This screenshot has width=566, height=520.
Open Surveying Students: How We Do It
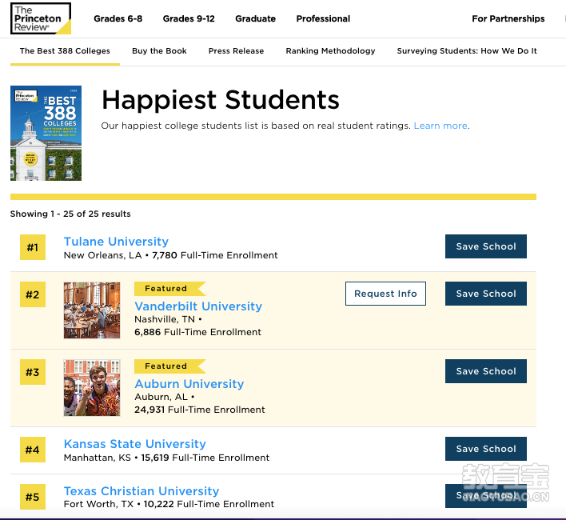click(467, 51)
